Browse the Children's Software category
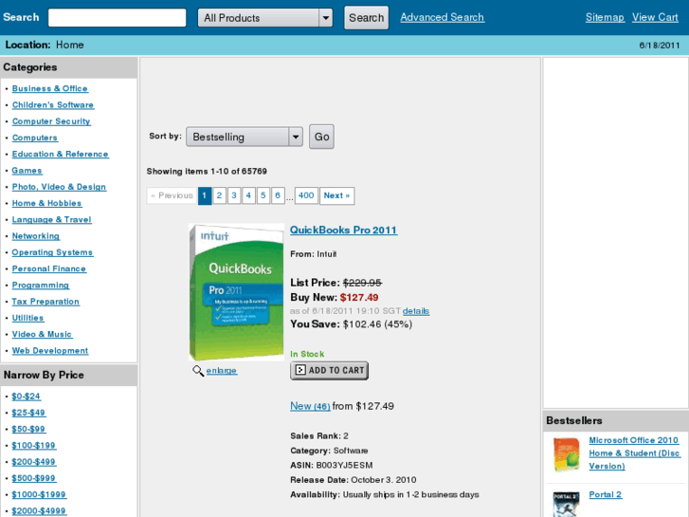The image size is (689, 517). pyautogui.click(x=53, y=104)
